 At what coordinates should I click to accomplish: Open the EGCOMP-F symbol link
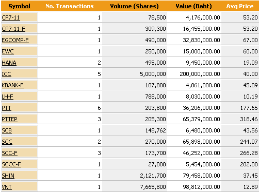pyautogui.click(x=15, y=40)
